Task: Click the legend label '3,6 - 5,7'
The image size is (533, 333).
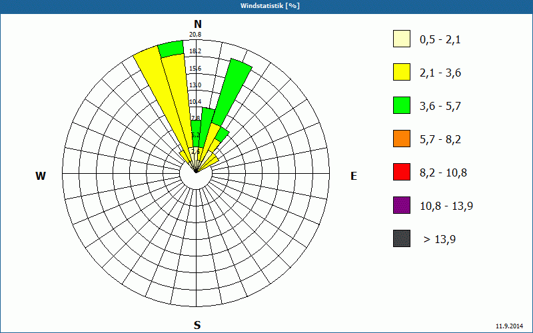Action: [x=440, y=107]
